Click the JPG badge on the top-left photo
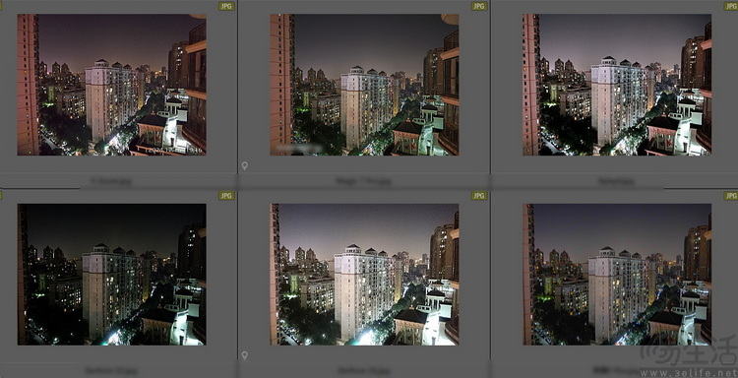Viewport: 738px width, 378px height. pyautogui.click(x=226, y=6)
